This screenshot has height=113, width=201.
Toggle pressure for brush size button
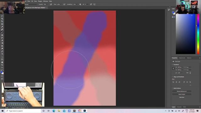click(91, 4)
